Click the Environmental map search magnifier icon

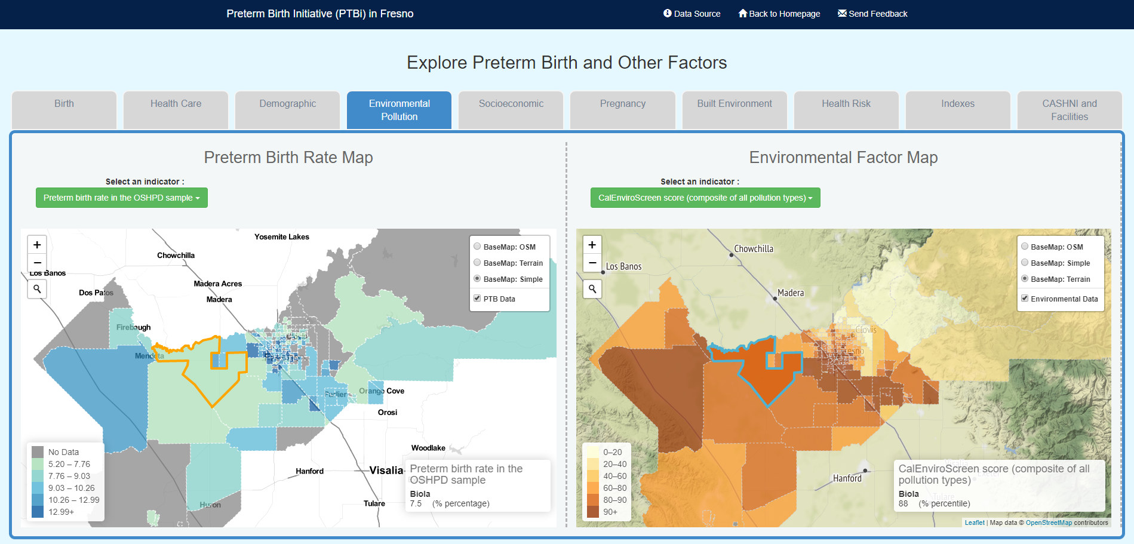pos(592,289)
